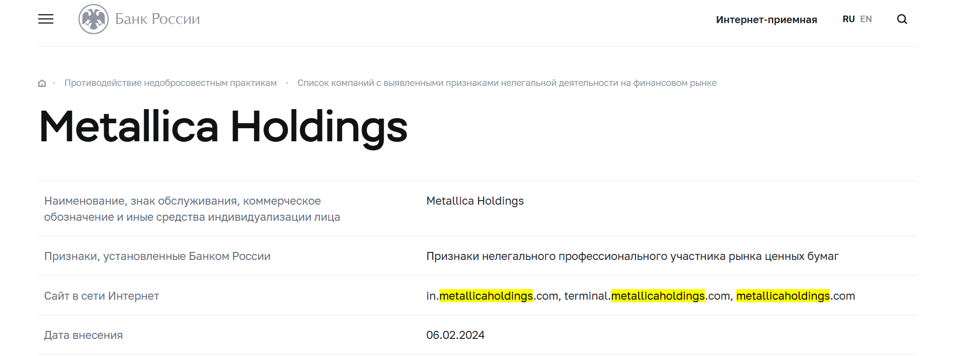Select the RU language option
The image size is (954, 356).
tap(848, 19)
